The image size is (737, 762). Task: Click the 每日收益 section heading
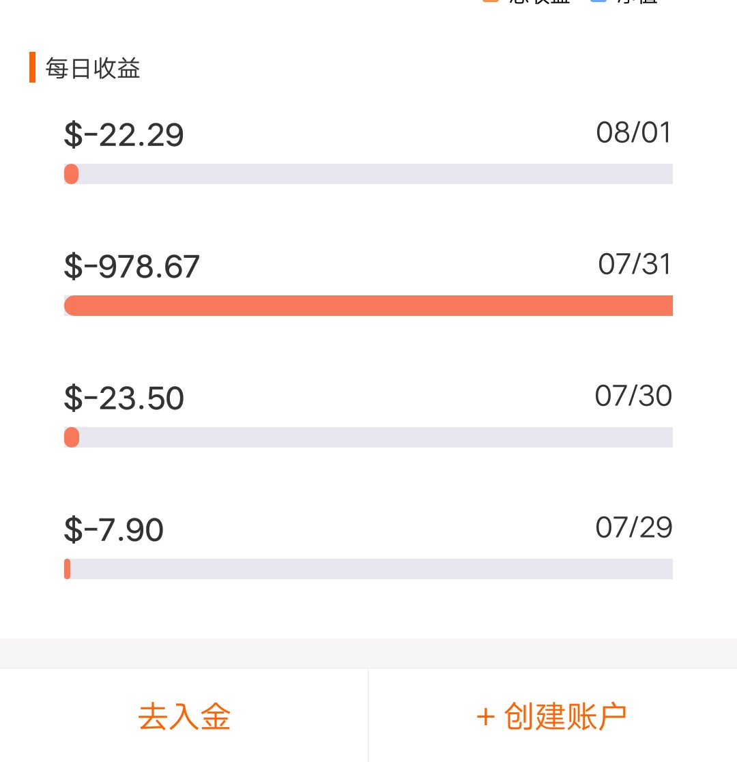click(x=93, y=68)
